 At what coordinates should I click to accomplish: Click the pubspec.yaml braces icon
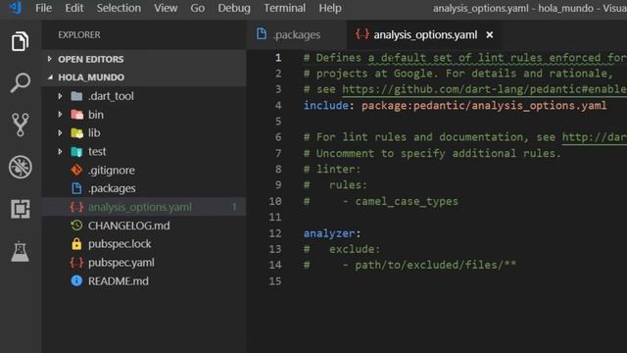(76, 263)
